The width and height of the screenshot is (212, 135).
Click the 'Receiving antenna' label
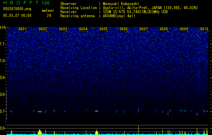coord(78,16)
